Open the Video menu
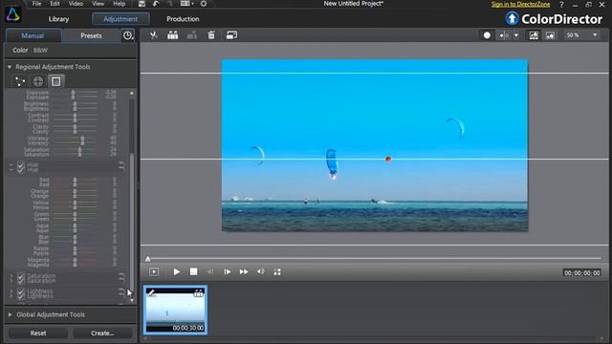 (x=76, y=4)
